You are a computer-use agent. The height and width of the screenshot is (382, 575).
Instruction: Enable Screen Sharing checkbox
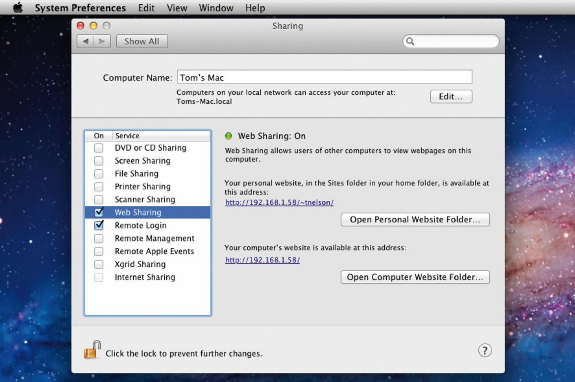[99, 161]
